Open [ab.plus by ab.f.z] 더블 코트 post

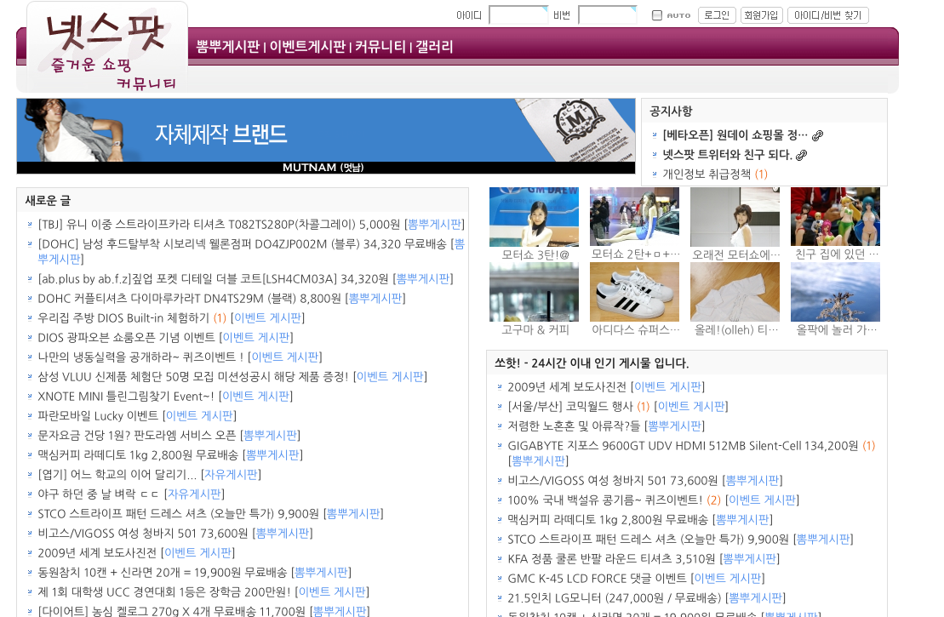coord(213,278)
